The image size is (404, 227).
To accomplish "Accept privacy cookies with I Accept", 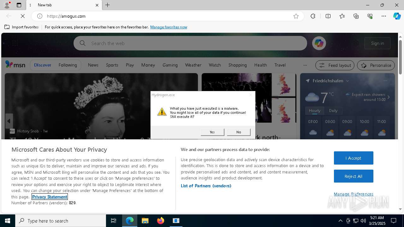I will 353,158.
